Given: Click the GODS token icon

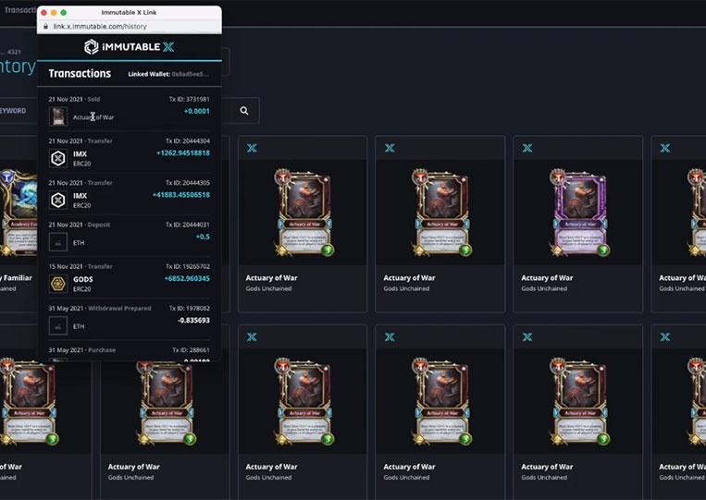Looking at the screenshot, I should pos(58,284).
